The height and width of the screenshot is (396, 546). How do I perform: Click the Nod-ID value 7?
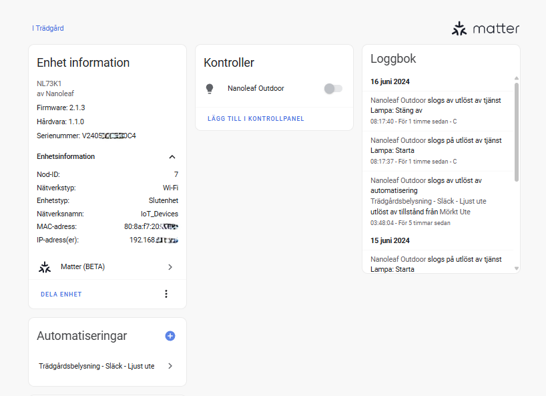pyautogui.click(x=176, y=174)
